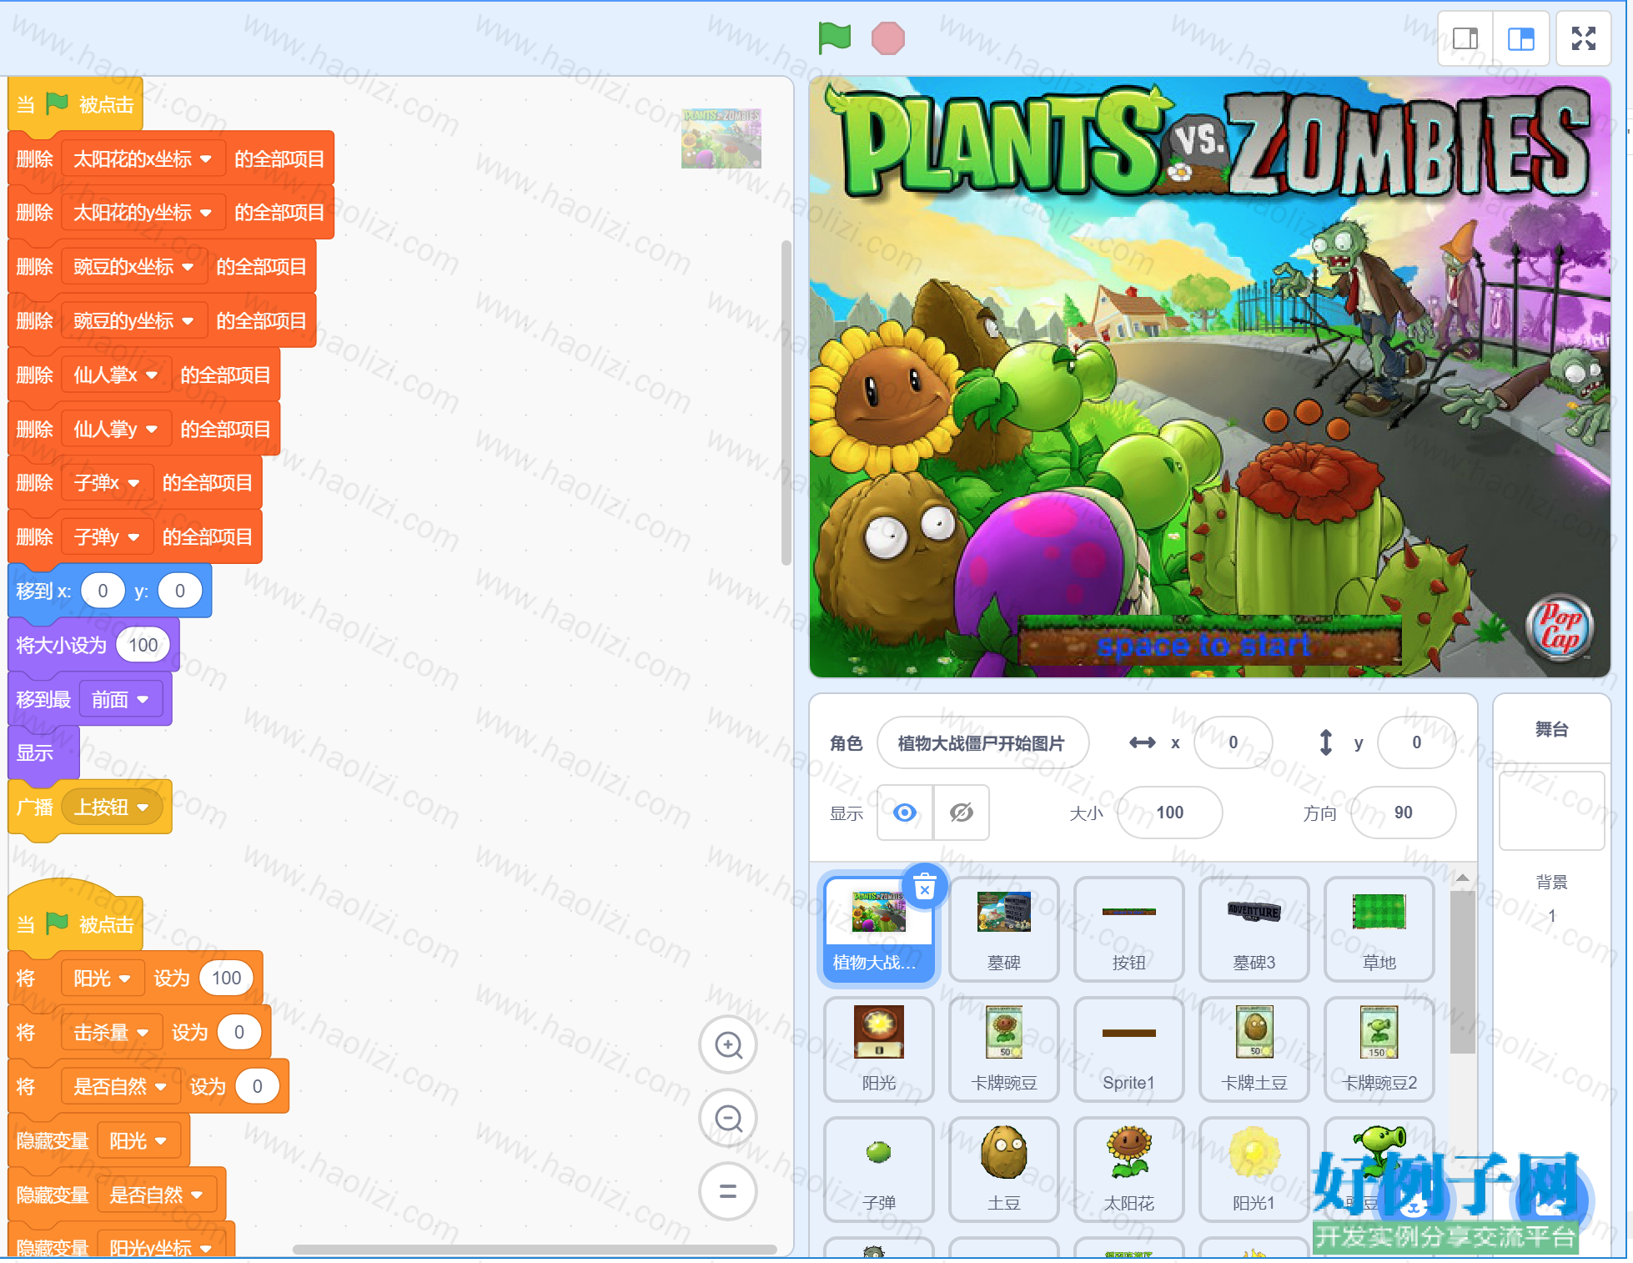Edit the sprite direction field

(1404, 813)
